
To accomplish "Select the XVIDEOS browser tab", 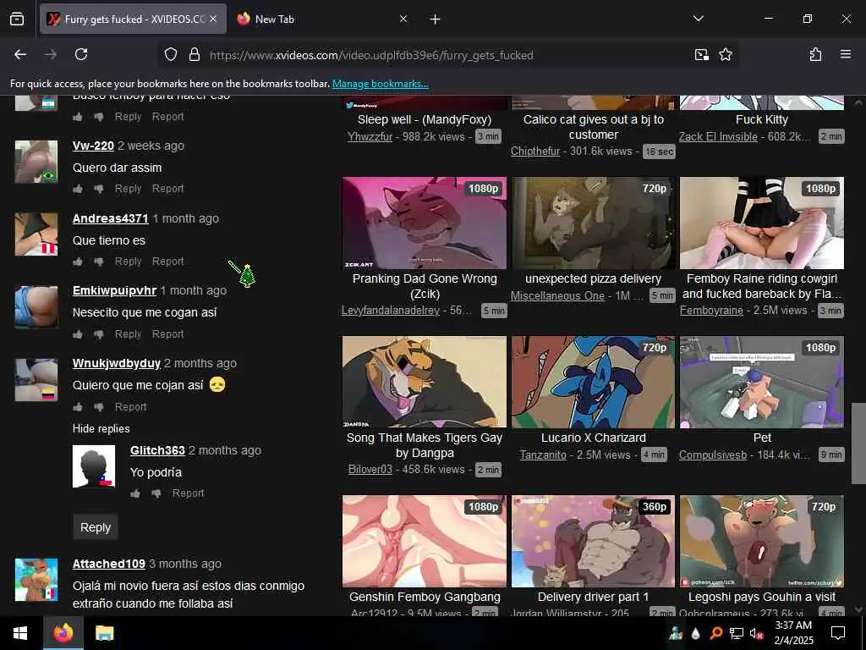I will tap(133, 19).
